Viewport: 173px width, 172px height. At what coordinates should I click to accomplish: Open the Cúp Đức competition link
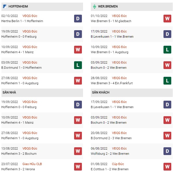click(118, 164)
